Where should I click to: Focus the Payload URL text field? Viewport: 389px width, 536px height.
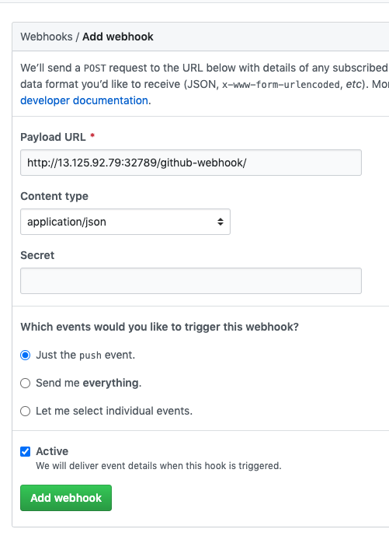191,163
